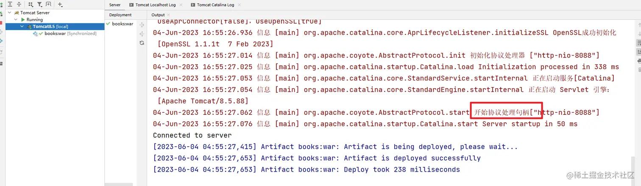Click the Tomcat cat icon beside Tomcat Server
This screenshot has height=186, width=641.
pos(17,13)
